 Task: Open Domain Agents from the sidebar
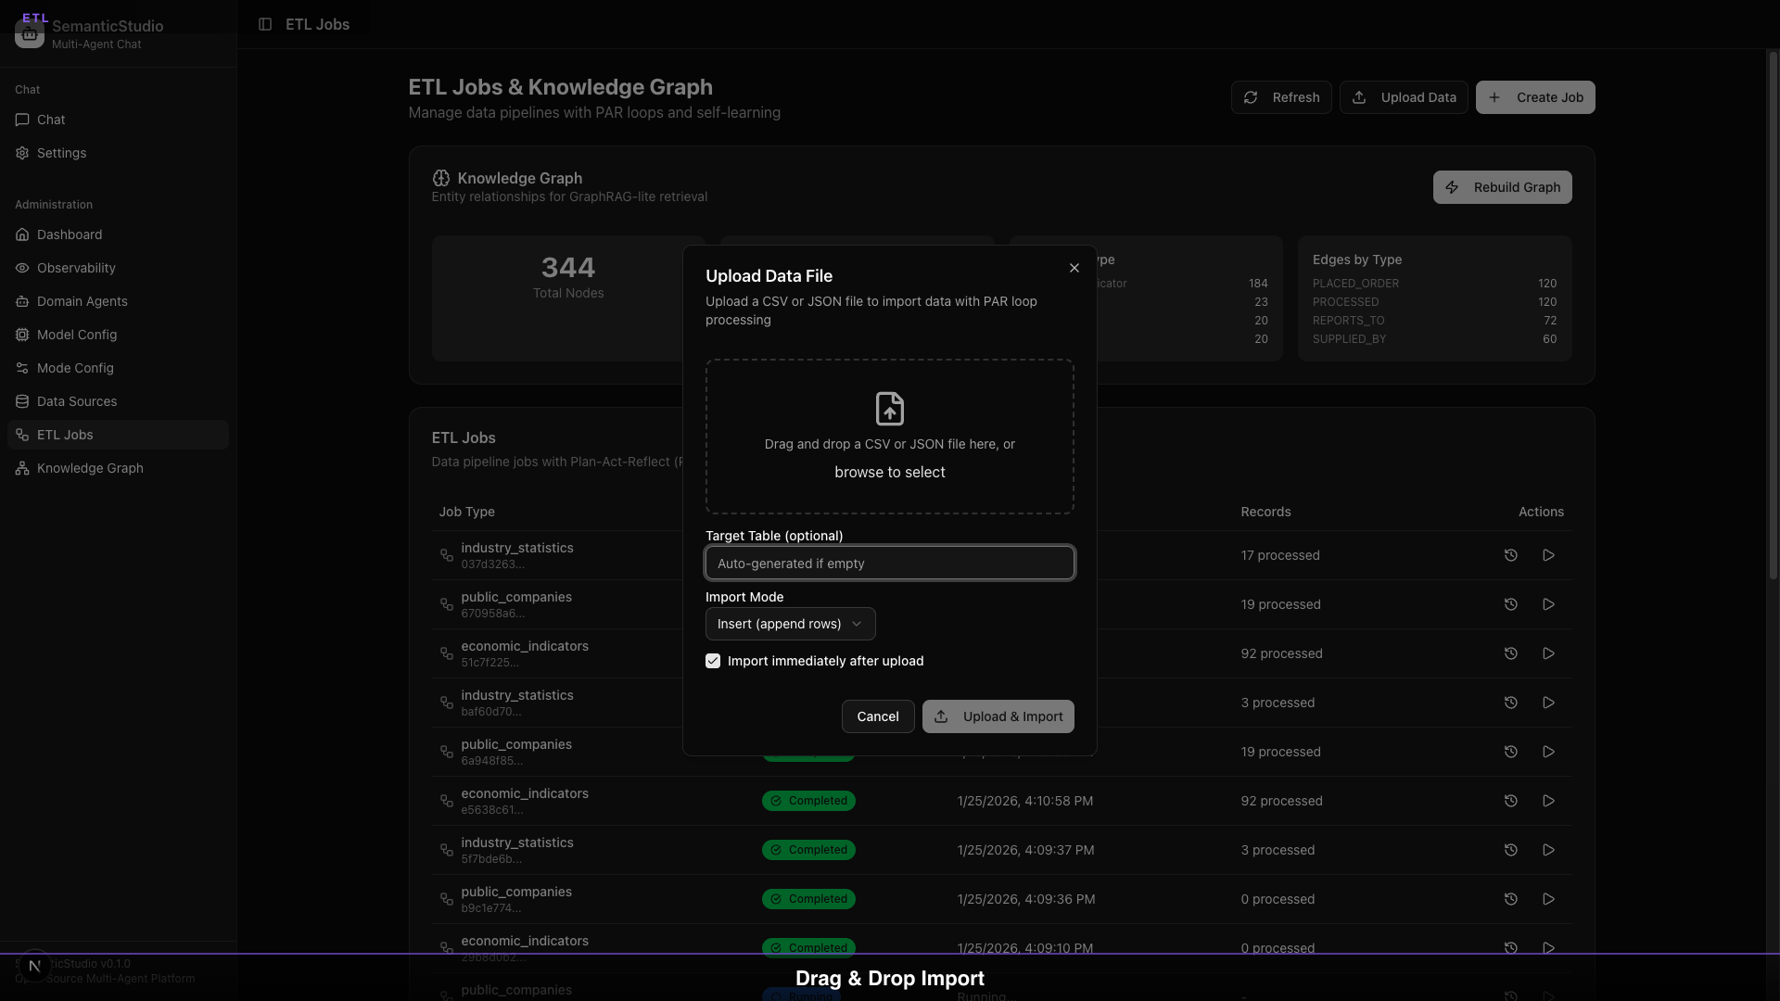pyautogui.click(x=82, y=301)
